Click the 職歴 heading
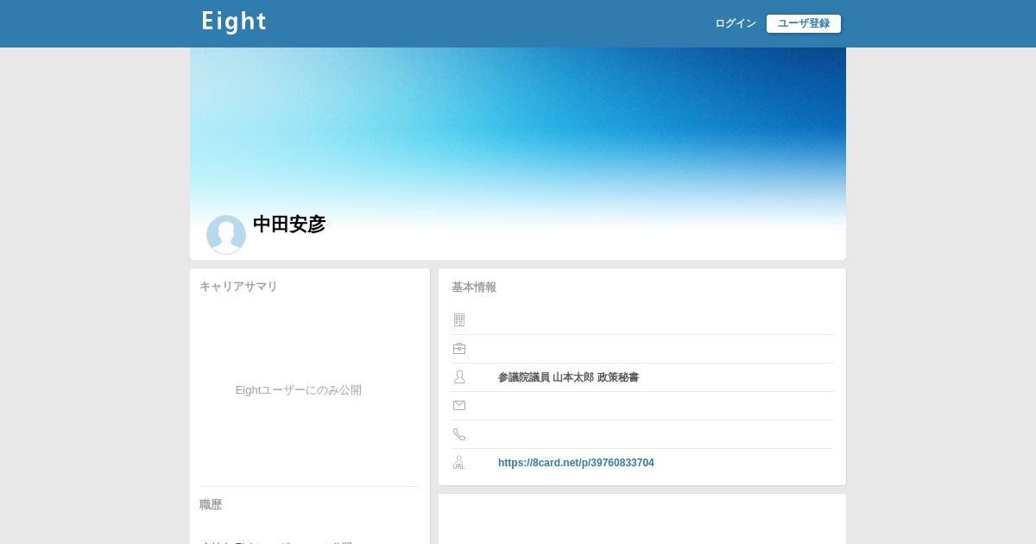Viewport: 1036px width, 544px height. click(211, 505)
